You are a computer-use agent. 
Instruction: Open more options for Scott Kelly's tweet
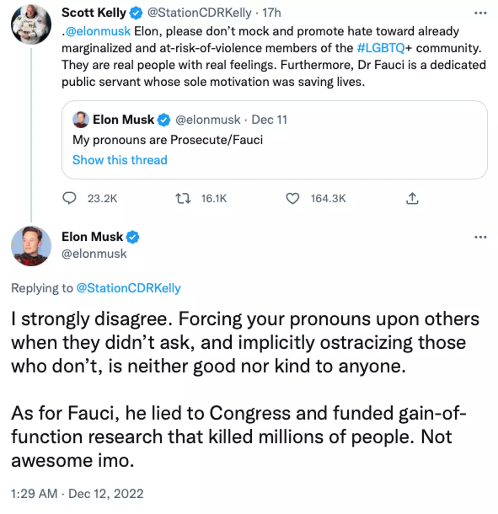pos(480,13)
